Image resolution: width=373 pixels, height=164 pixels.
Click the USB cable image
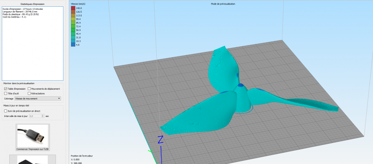pyautogui.click(x=33, y=135)
